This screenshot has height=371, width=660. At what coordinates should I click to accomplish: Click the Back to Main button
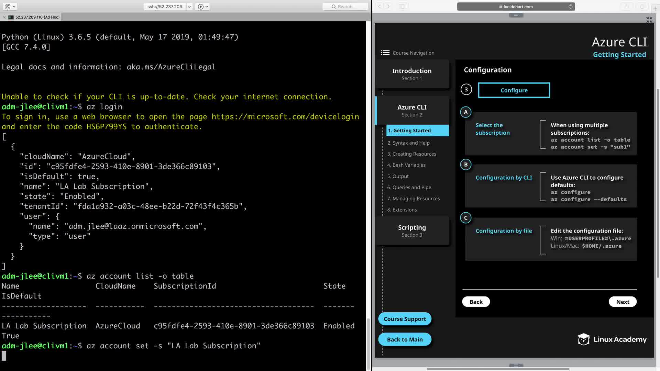[x=405, y=339]
